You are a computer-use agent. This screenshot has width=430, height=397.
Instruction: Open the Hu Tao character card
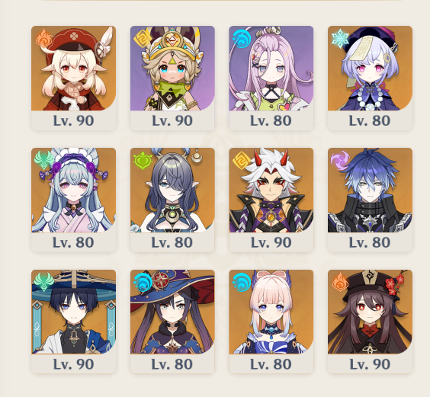[370, 322]
